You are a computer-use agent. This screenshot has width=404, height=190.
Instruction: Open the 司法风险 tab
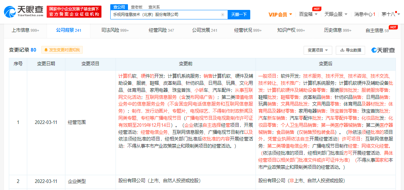(x=115, y=30)
